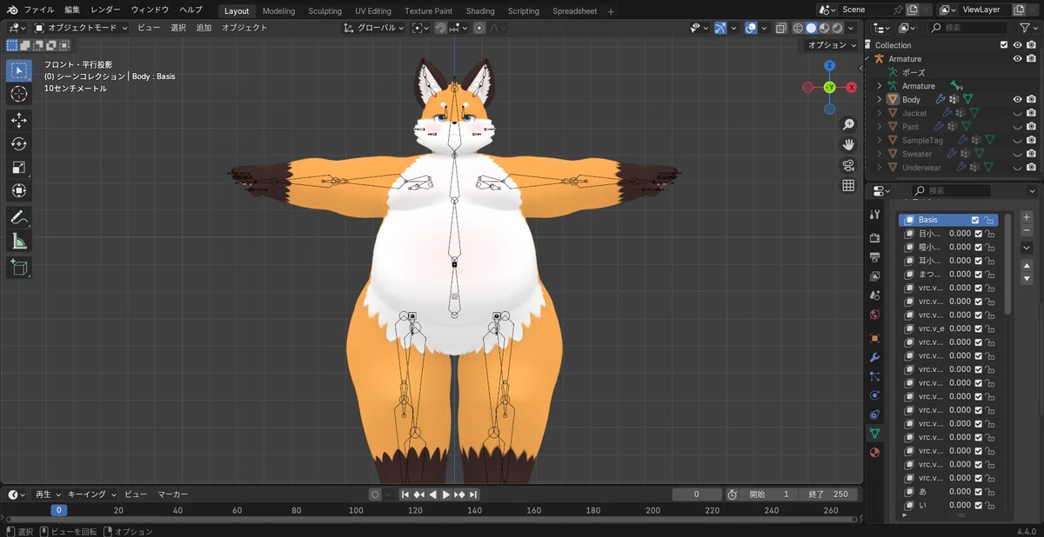Uncheck the Basis shape key checkbox
Viewport: 1044px width, 537px height.
pos(975,220)
